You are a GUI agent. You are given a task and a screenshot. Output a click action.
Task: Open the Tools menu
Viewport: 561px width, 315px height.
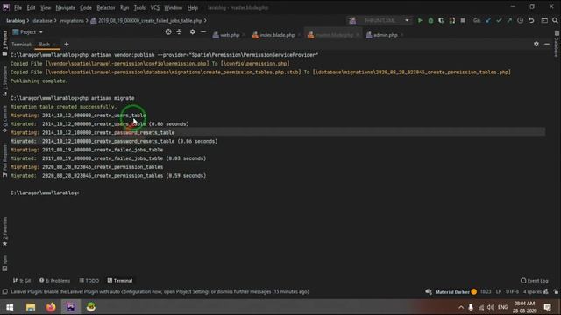(x=139, y=7)
